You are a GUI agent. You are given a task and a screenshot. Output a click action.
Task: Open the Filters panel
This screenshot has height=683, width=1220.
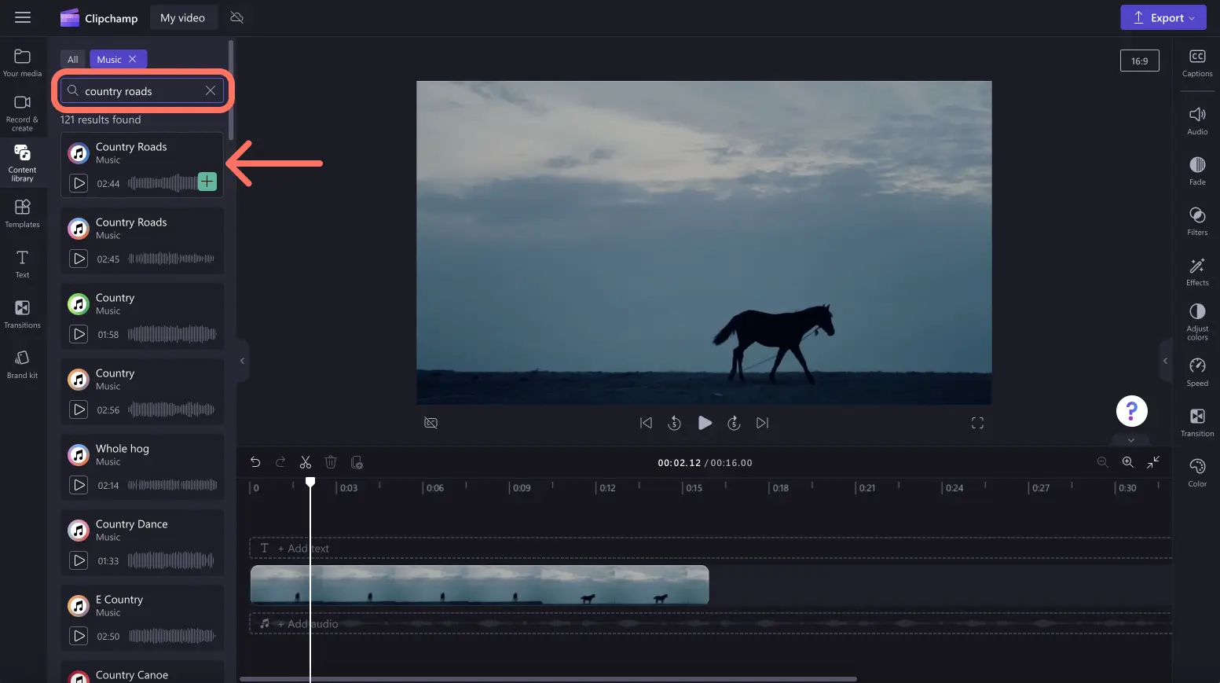[1197, 222]
